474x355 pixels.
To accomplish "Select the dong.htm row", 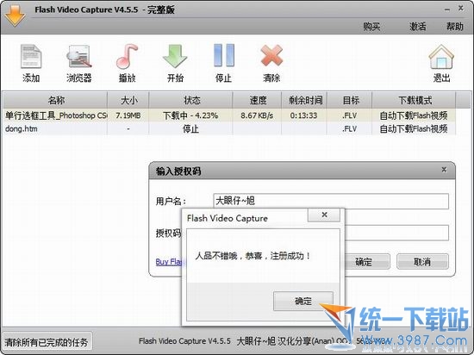I will click(x=230, y=129).
